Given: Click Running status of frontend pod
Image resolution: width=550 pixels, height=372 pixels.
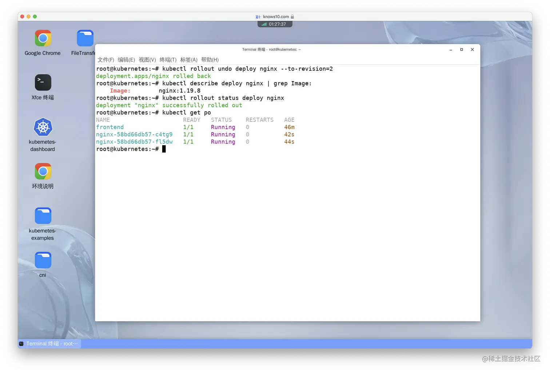Looking at the screenshot, I should [223, 127].
